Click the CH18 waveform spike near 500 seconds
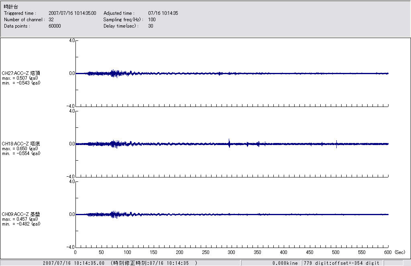 coord(336,144)
